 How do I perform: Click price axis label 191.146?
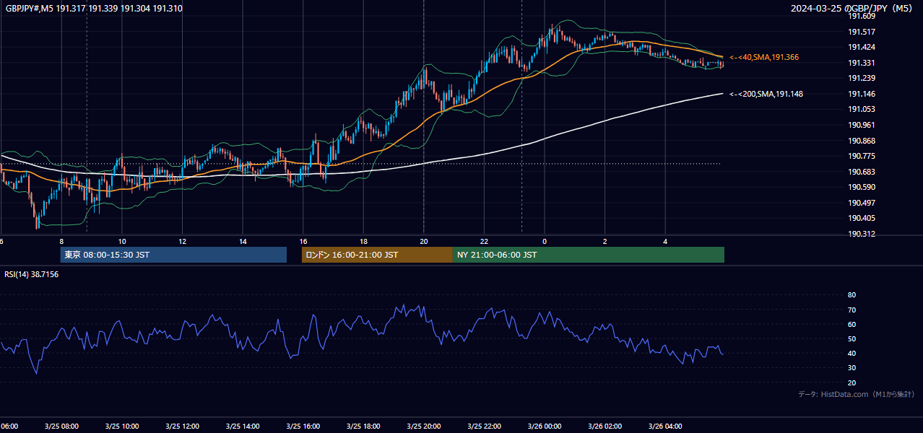click(x=862, y=94)
